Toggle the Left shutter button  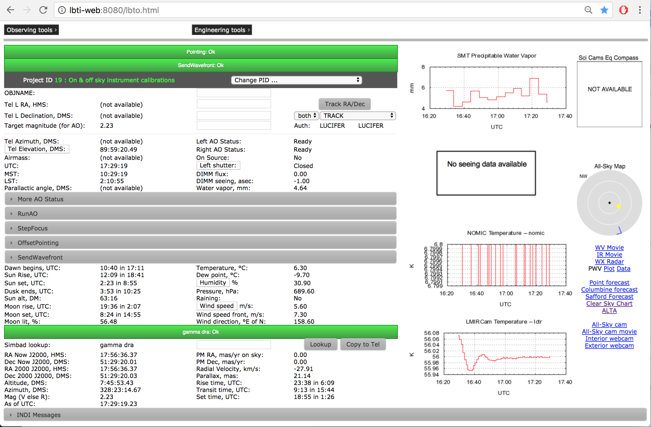tap(218, 165)
